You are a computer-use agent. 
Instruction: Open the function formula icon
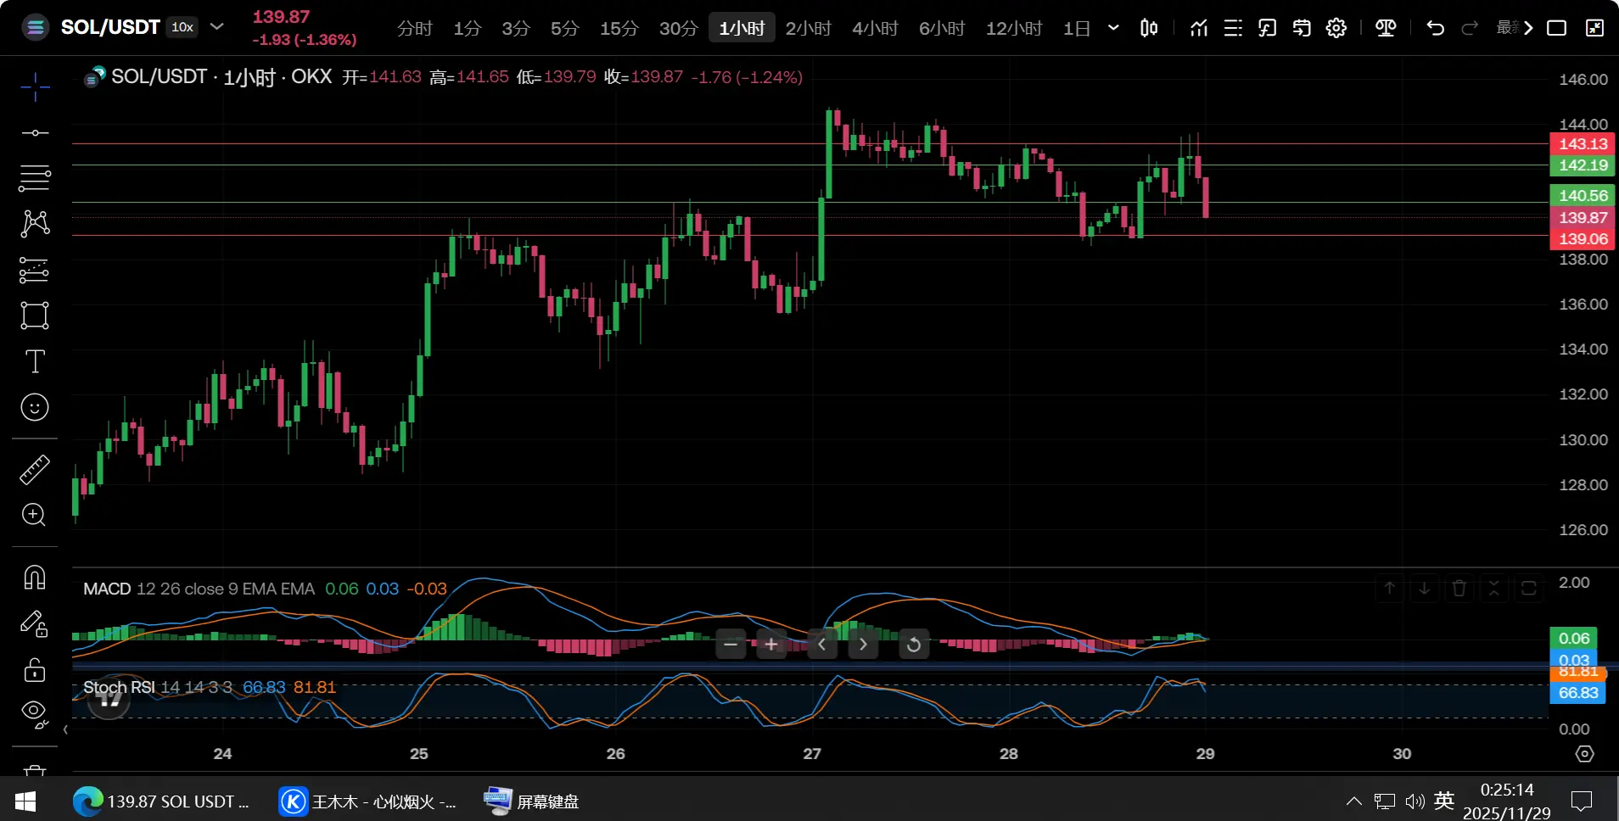(x=1267, y=28)
